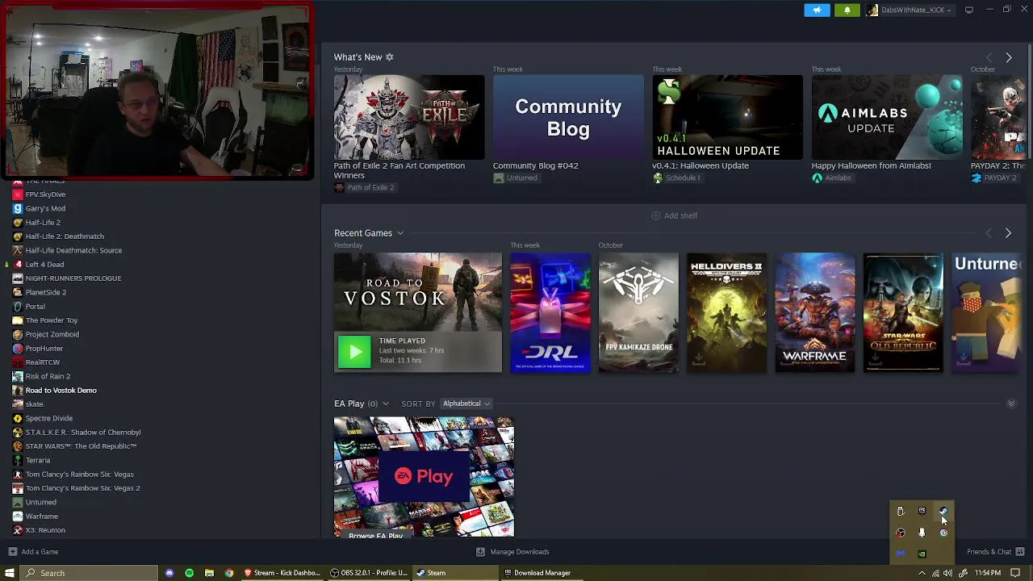Select X3: Reunion in the library

tap(44, 530)
